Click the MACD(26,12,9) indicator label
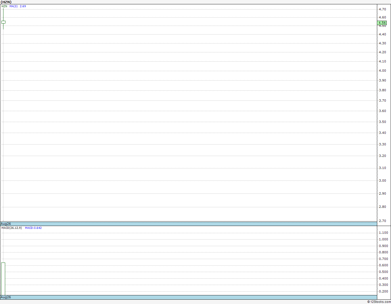The image size is (391, 304). pyautogui.click(x=11, y=228)
